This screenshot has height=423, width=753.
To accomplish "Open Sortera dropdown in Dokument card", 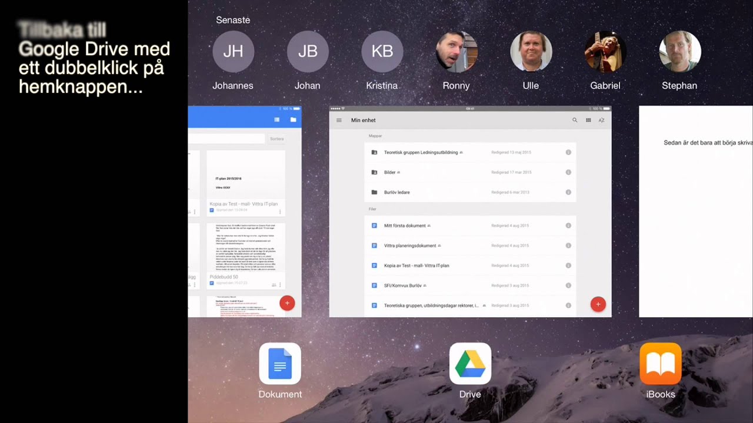I will [277, 139].
